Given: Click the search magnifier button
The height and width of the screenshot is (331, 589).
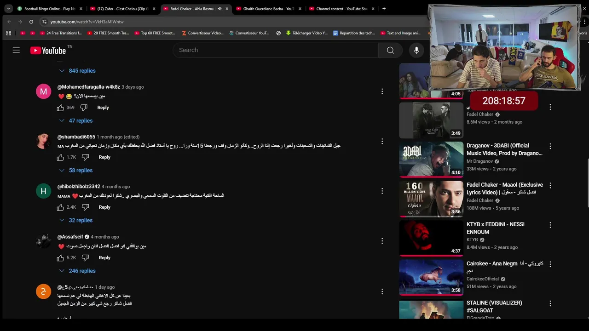Looking at the screenshot, I should pyautogui.click(x=390, y=50).
